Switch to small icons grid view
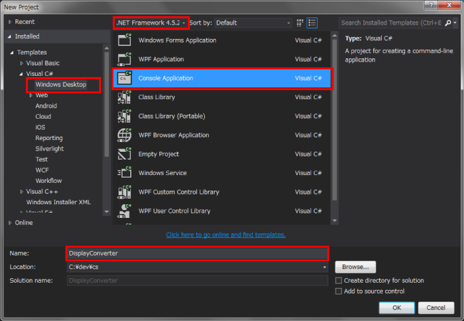The height and width of the screenshot is (321, 464). point(300,23)
